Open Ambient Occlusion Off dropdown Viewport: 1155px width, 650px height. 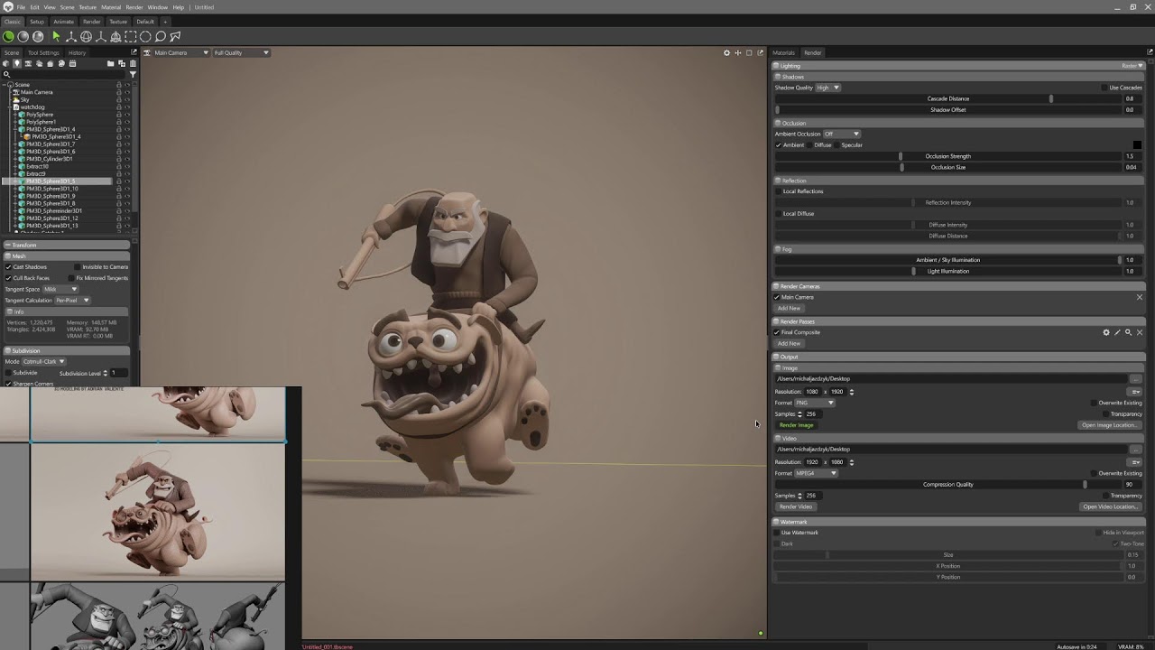pyautogui.click(x=842, y=134)
